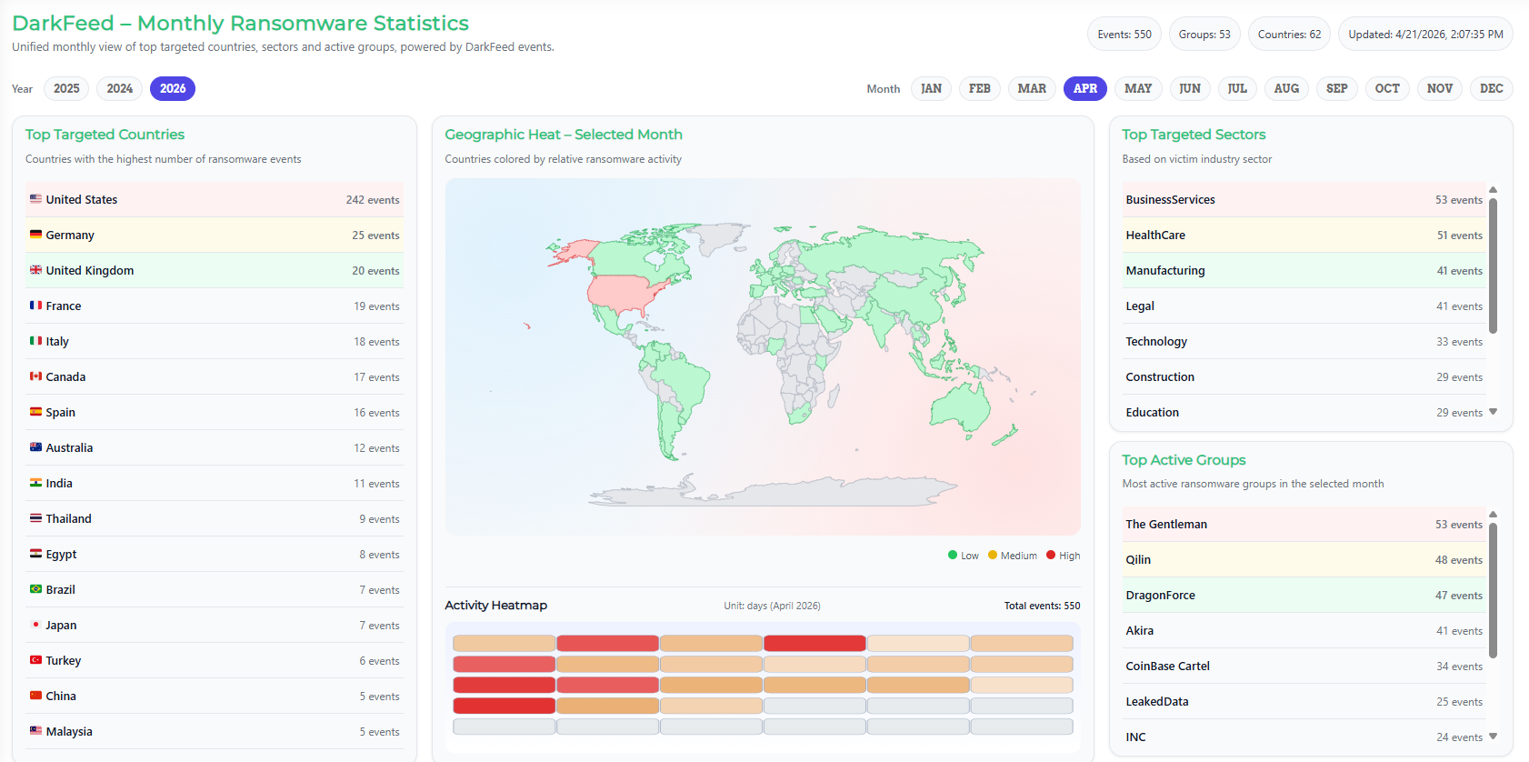
Task: Click the Brazil flag icon
Action: tap(35, 589)
